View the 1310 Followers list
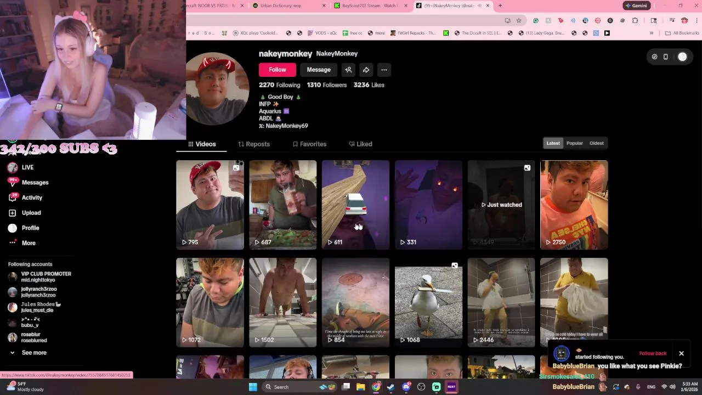702x395 pixels. [327, 85]
